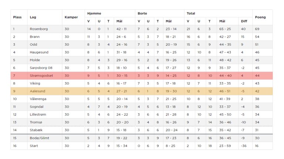Select the Hjemme group header
This screenshot has width=284, height=159.
click(94, 13)
